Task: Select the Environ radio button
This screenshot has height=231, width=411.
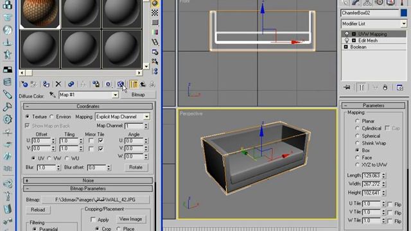Action: click(x=51, y=117)
